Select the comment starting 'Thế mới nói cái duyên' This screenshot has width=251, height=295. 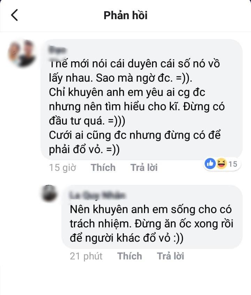tap(142, 100)
